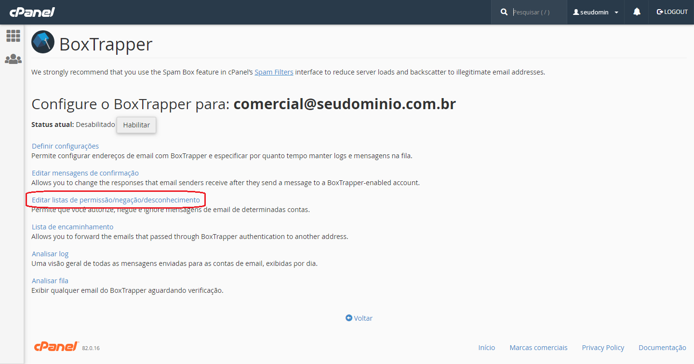The image size is (694, 364).
Task: Log out using the LOGOUT button
Action: pos(672,12)
